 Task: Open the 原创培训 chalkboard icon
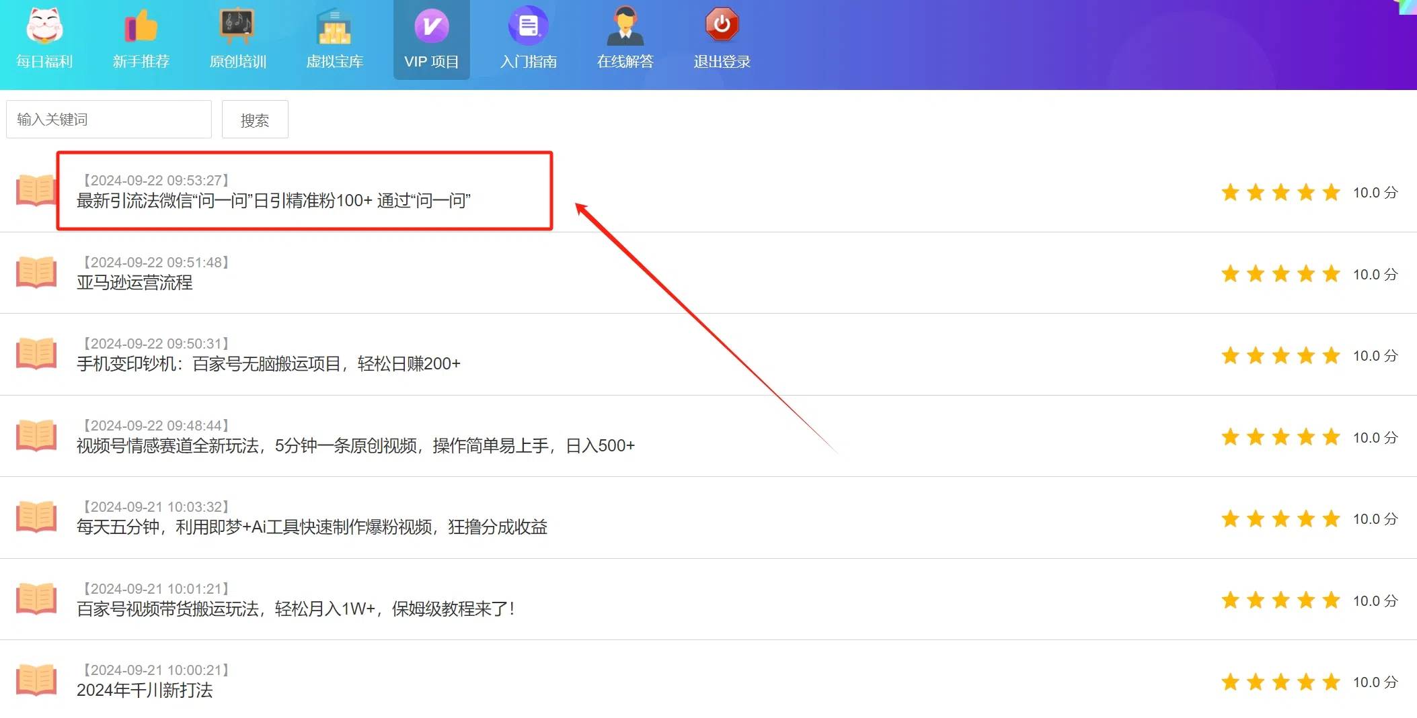click(237, 26)
